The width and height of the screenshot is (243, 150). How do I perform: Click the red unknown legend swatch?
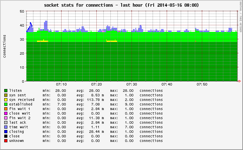pyautogui.click(x=6, y=141)
